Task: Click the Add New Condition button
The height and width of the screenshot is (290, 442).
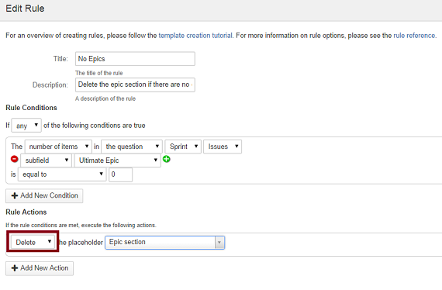Action: point(44,195)
